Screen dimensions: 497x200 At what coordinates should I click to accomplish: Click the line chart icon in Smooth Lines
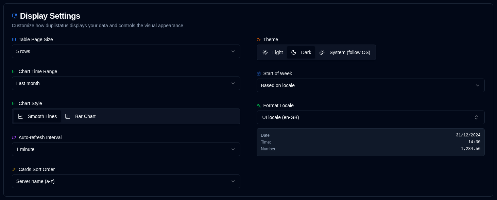[x=20, y=116]
